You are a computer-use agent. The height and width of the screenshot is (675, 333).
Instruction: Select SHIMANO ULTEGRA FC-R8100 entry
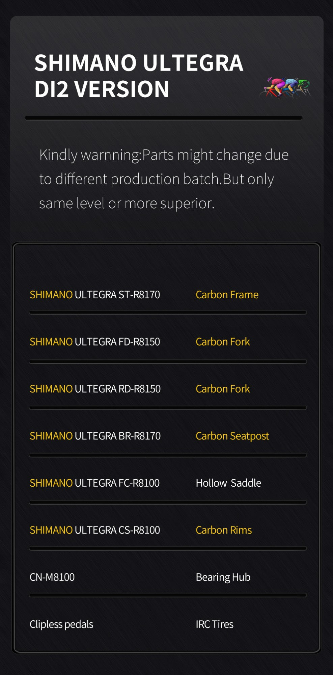point(94,483)
